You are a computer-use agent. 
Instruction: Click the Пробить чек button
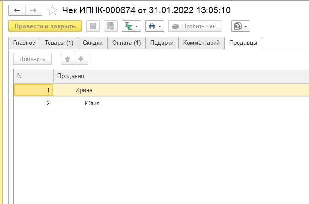pos(195,26)
